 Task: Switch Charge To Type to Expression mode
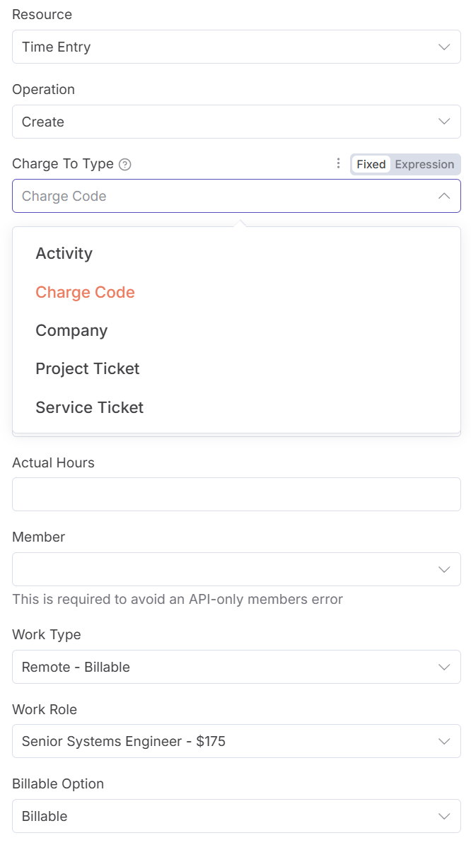point(424,164)
